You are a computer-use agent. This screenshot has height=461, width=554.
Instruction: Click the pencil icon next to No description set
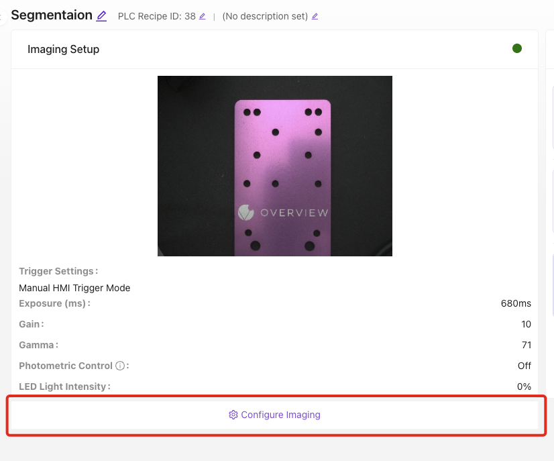click(315, 16)
